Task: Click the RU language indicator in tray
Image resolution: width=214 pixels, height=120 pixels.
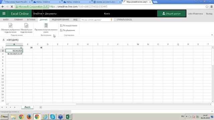Action: click(x=183, y=116)
